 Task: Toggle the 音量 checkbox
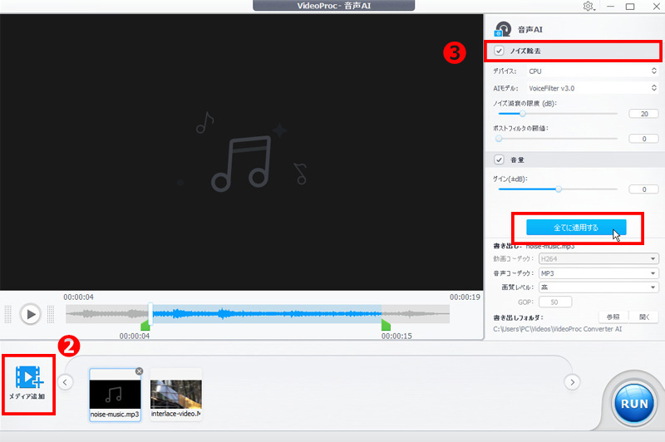[x=499, y=160]
